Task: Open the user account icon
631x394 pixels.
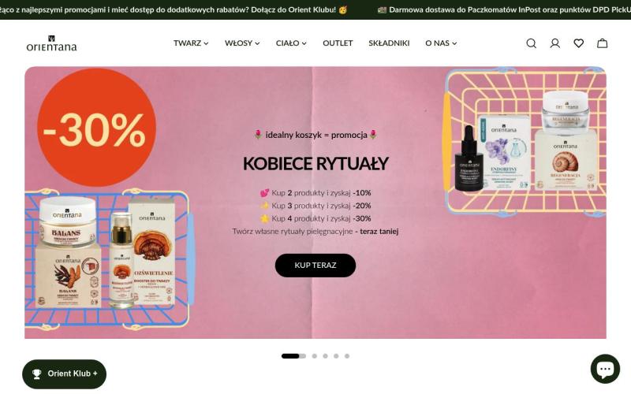Action: (555, 43)
